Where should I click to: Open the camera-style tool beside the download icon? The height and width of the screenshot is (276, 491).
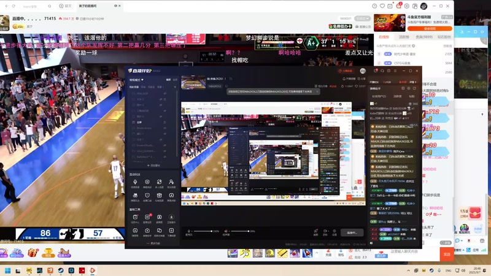tap(159, 218)
